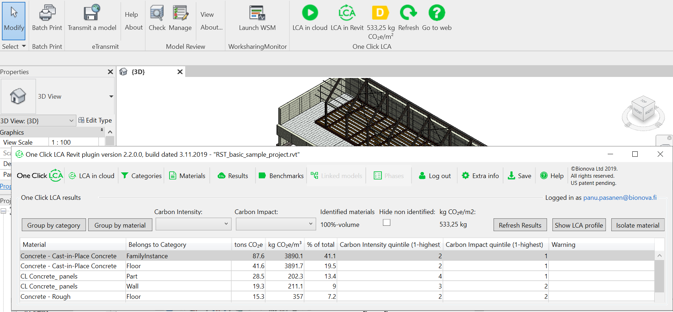The image size is (673, 312).
Task: Select the CL Concrete_ panels Wall row
Action: click(337, 286)
